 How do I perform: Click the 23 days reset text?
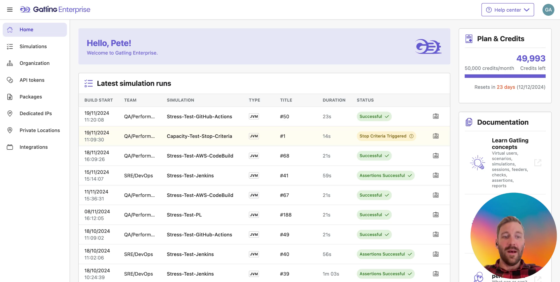tap(506, 87)
